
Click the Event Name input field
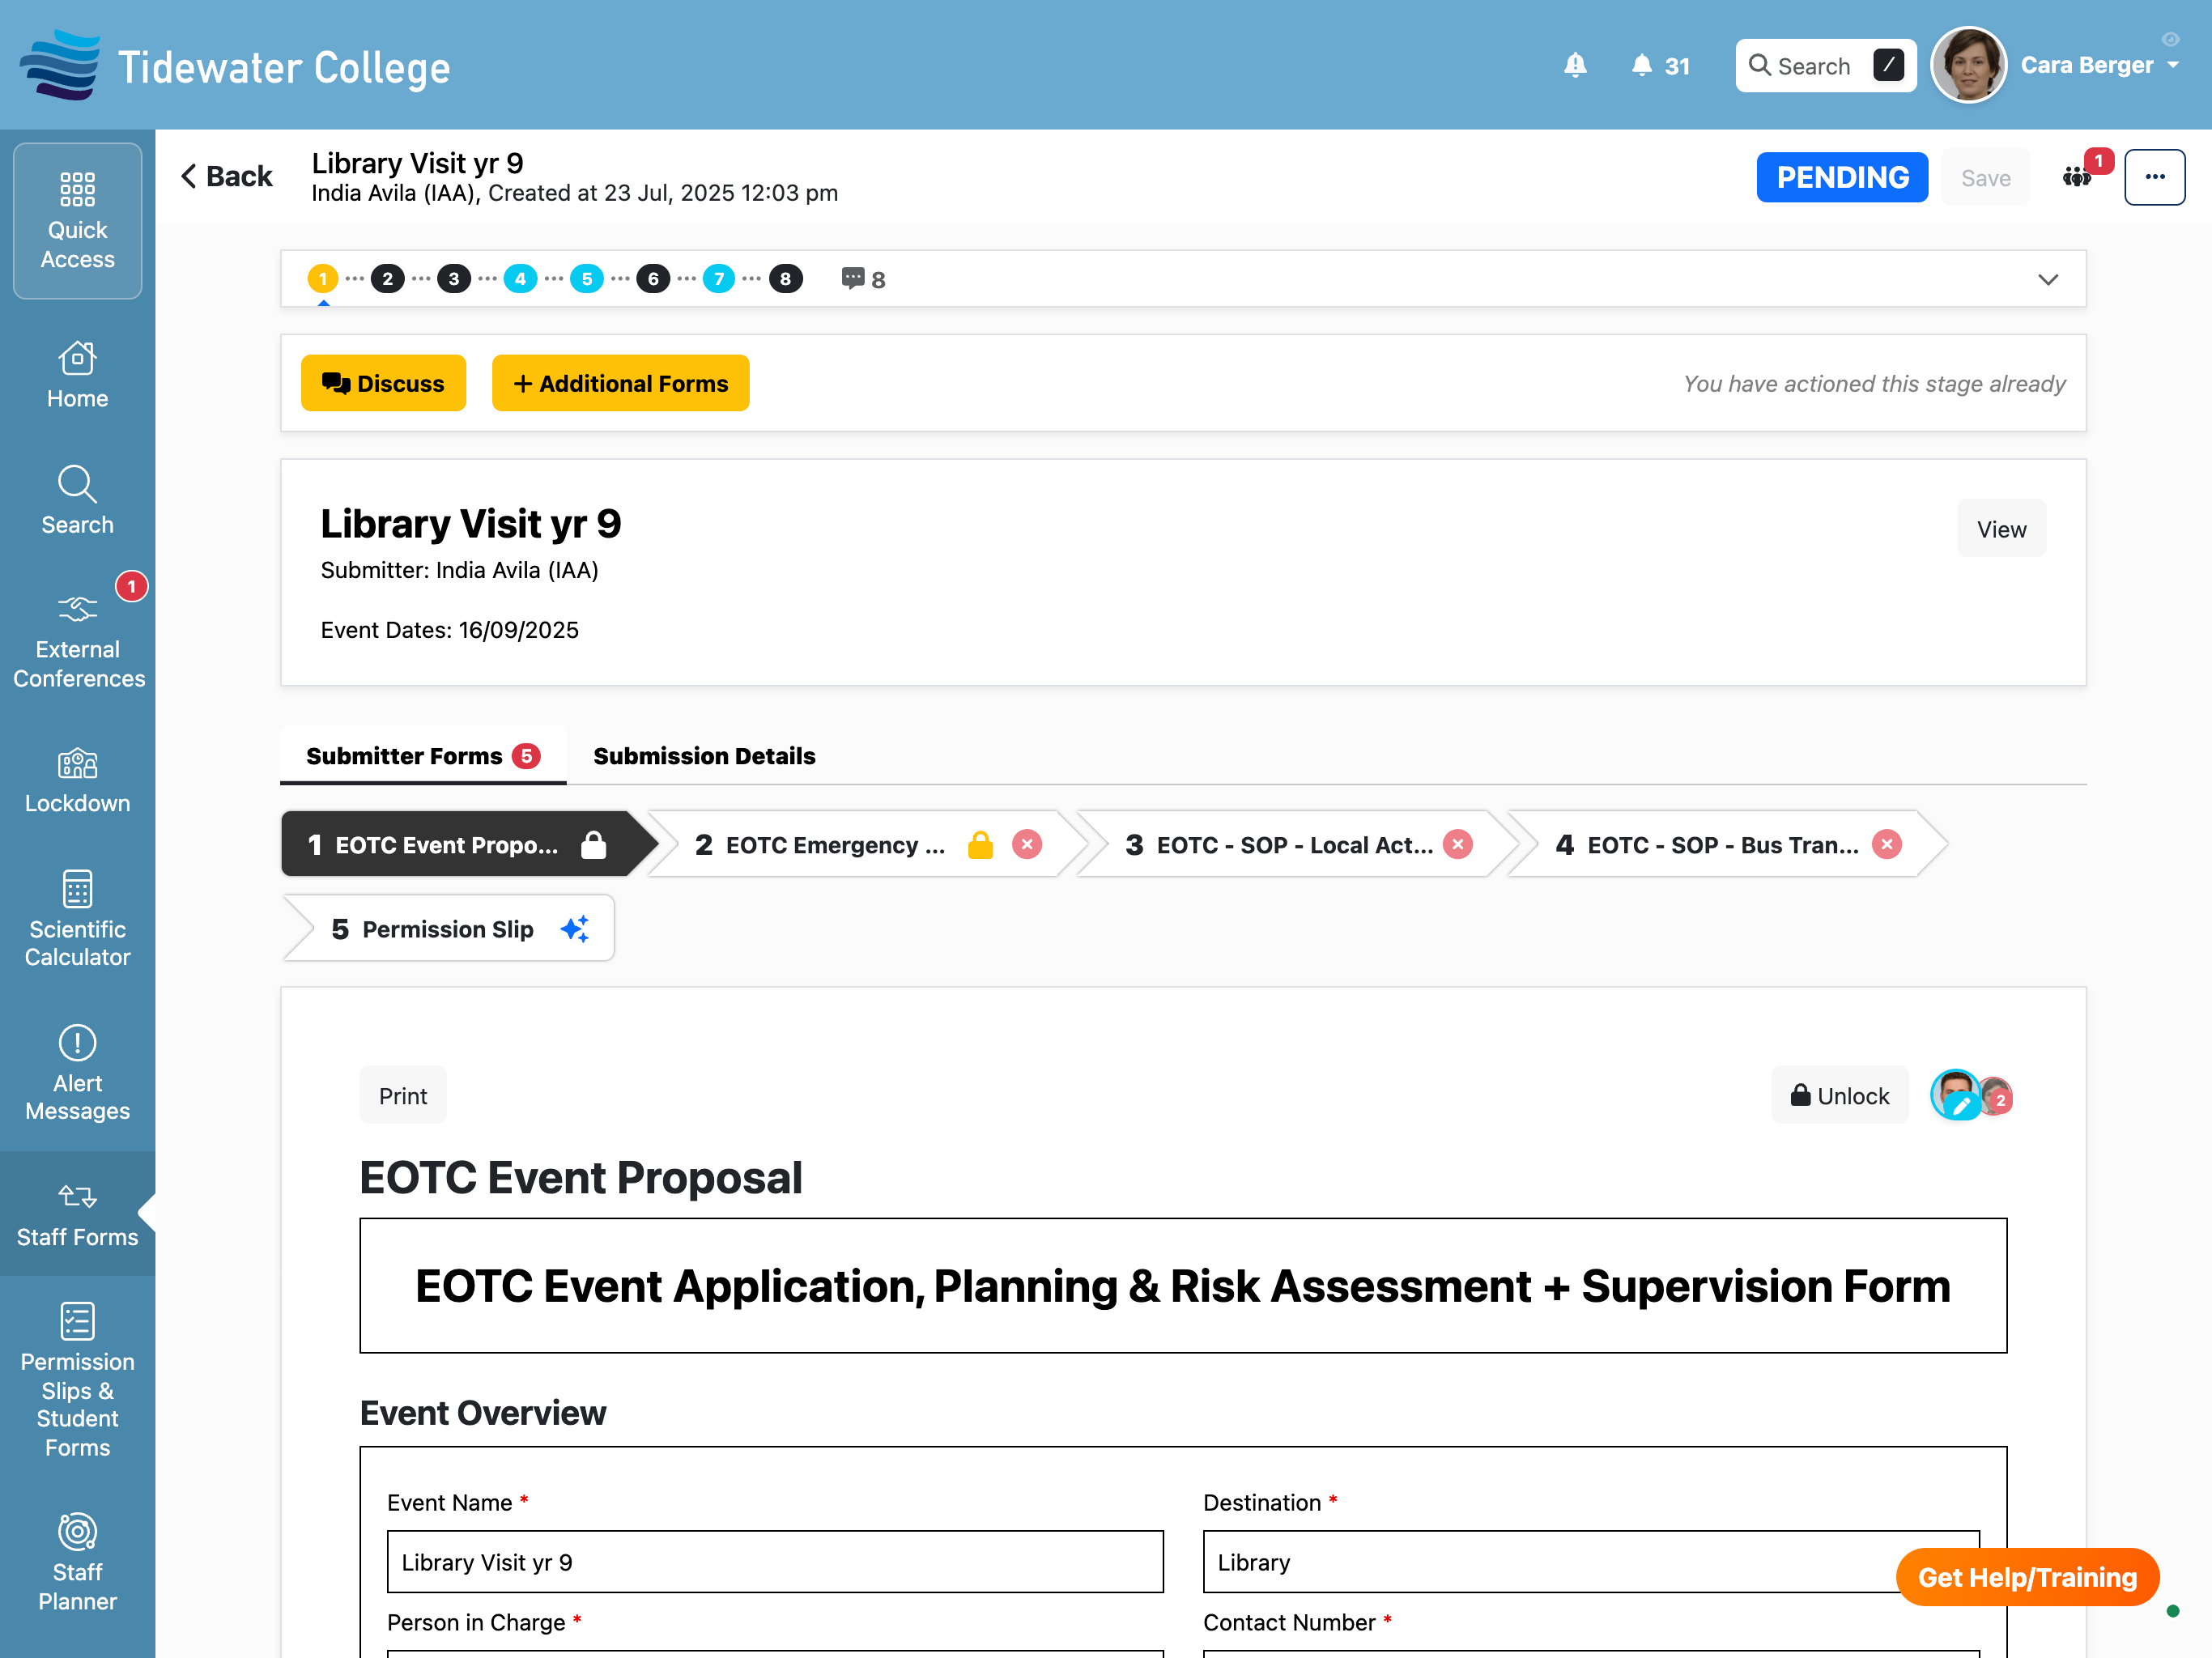coord(775,1562)
